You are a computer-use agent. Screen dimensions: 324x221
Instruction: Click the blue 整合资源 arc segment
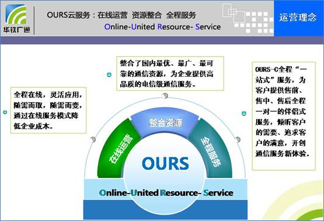point(165,122)
